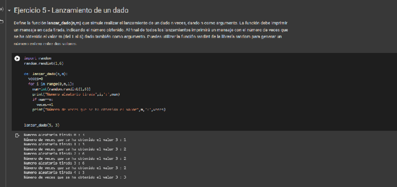
Task: Click the print 'Número de veces' code line
Action: point(98,109)
